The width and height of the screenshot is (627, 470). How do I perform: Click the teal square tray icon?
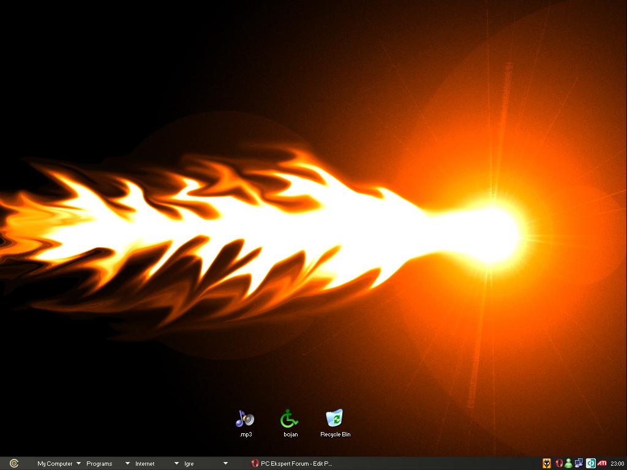click(x=591, y=463)
